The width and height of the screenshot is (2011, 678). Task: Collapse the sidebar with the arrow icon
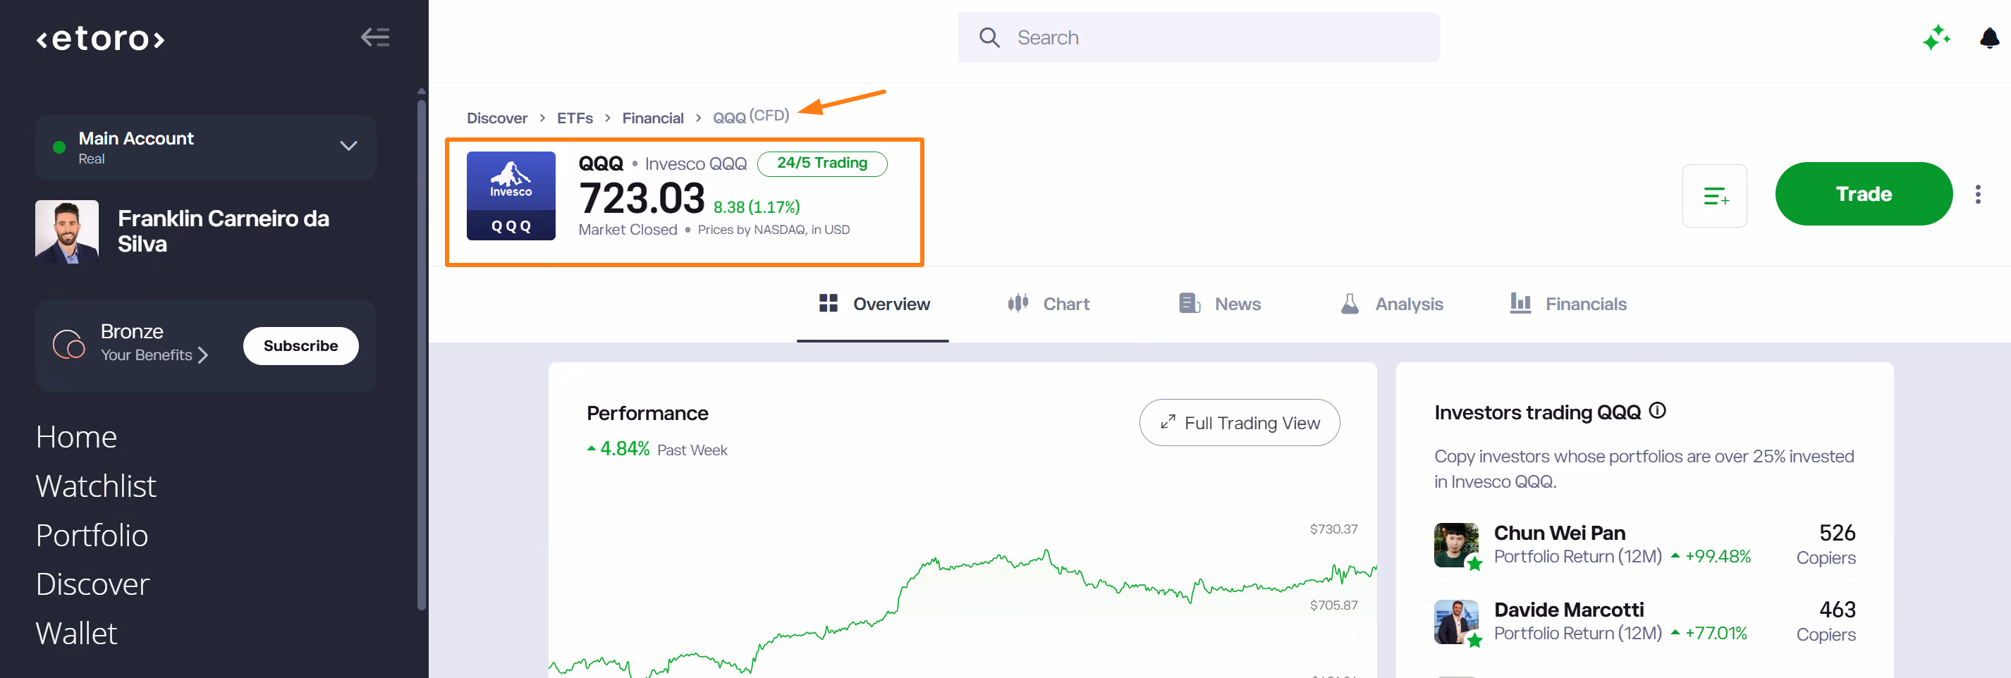coord(376,37)
